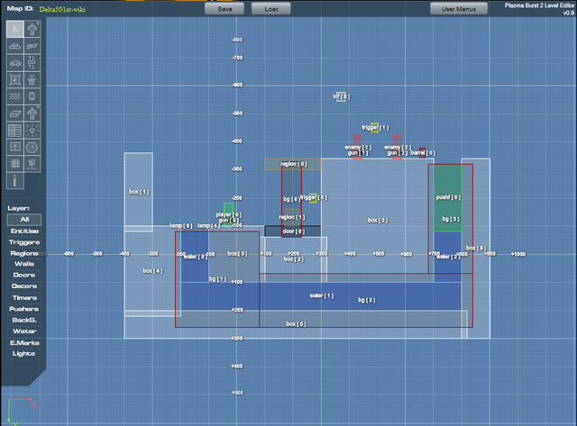Select the box [1] wall label
The width and height of the screenshot is (577, 426).
tap(139, 192)
